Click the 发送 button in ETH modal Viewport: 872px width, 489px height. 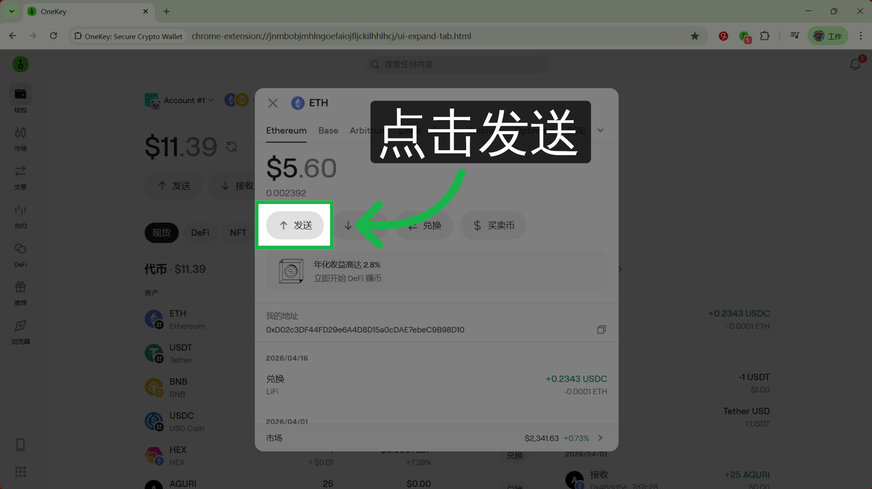pyautogui.click(x=295, y=225)
